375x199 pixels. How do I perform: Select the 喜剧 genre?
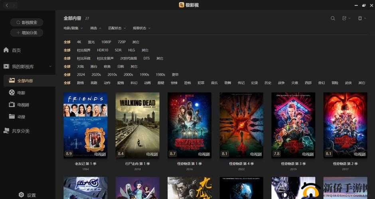point(94,83)
